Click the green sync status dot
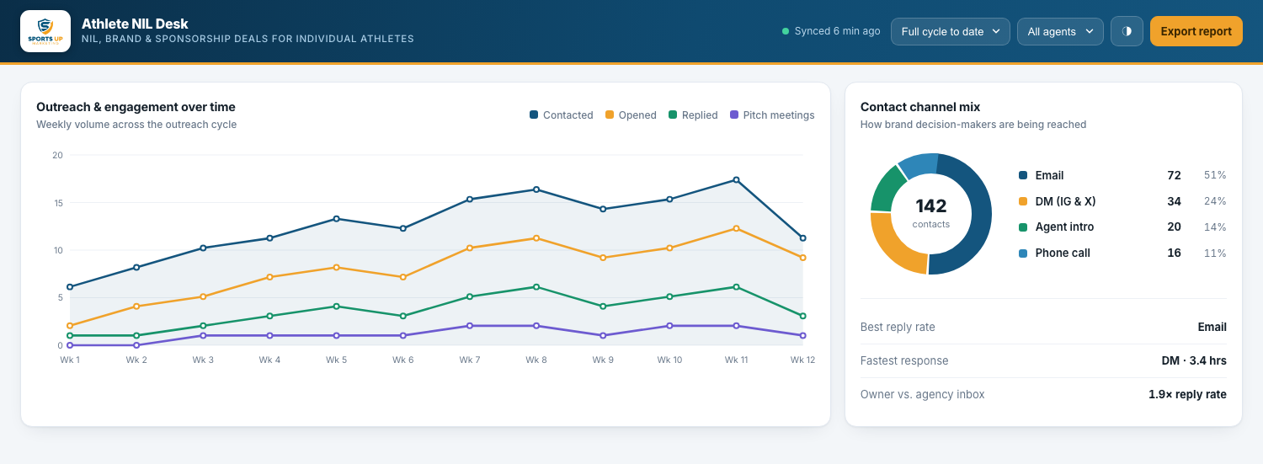 point(786,31)
